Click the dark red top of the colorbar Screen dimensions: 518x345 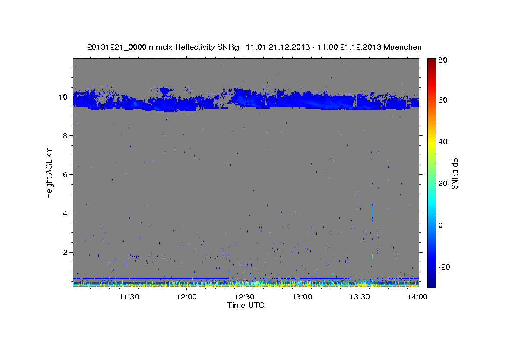point(432,61)
